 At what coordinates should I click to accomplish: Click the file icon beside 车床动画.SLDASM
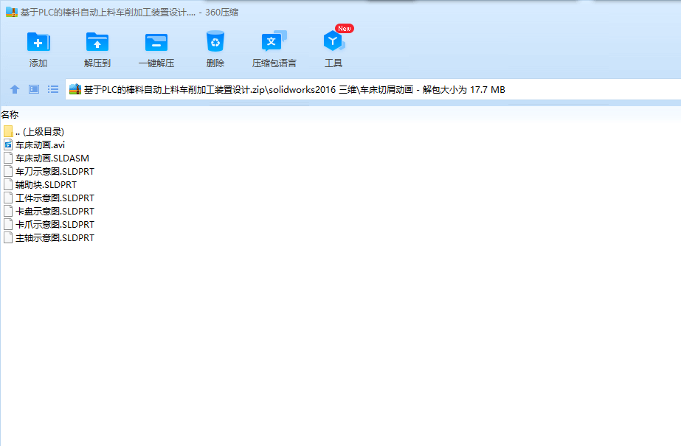point(8,158)
